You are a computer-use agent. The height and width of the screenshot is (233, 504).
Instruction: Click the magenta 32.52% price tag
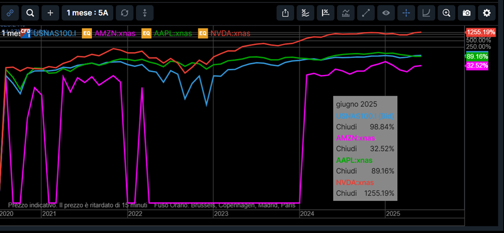click(476, 66)
